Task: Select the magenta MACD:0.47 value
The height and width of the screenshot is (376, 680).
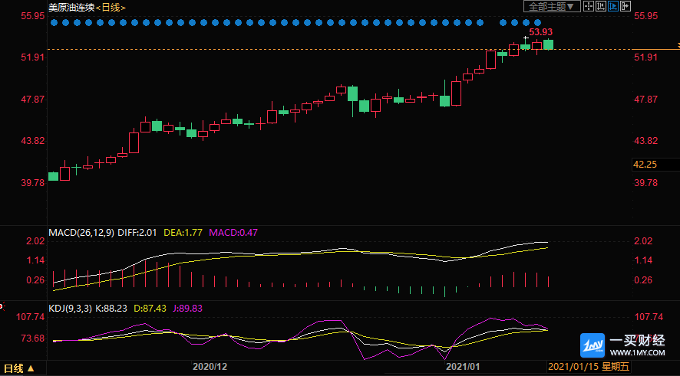Action: (233, 233)
